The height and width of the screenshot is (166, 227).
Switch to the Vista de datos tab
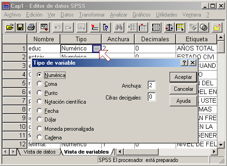point(39,152)
